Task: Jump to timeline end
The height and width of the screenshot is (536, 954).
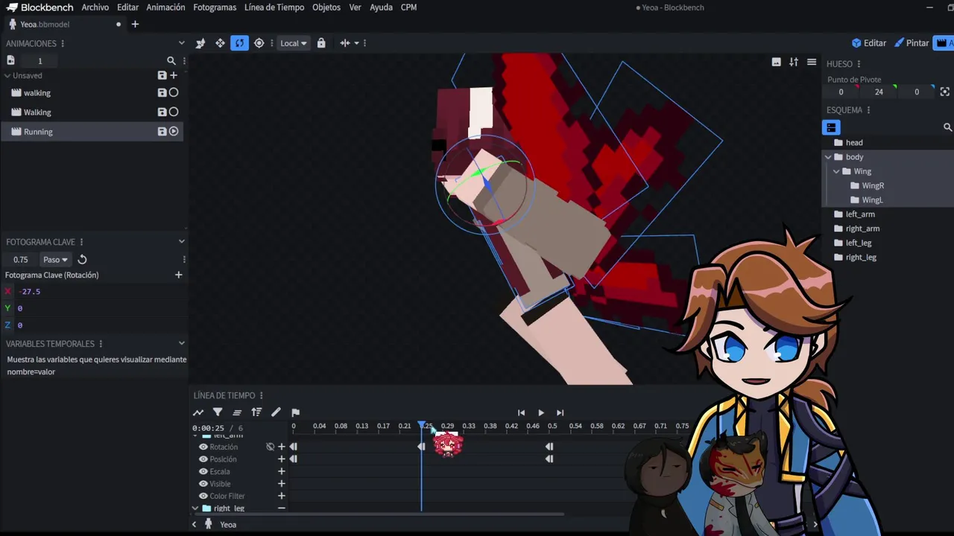Action: pyautogui.click(x=560, y=412)
